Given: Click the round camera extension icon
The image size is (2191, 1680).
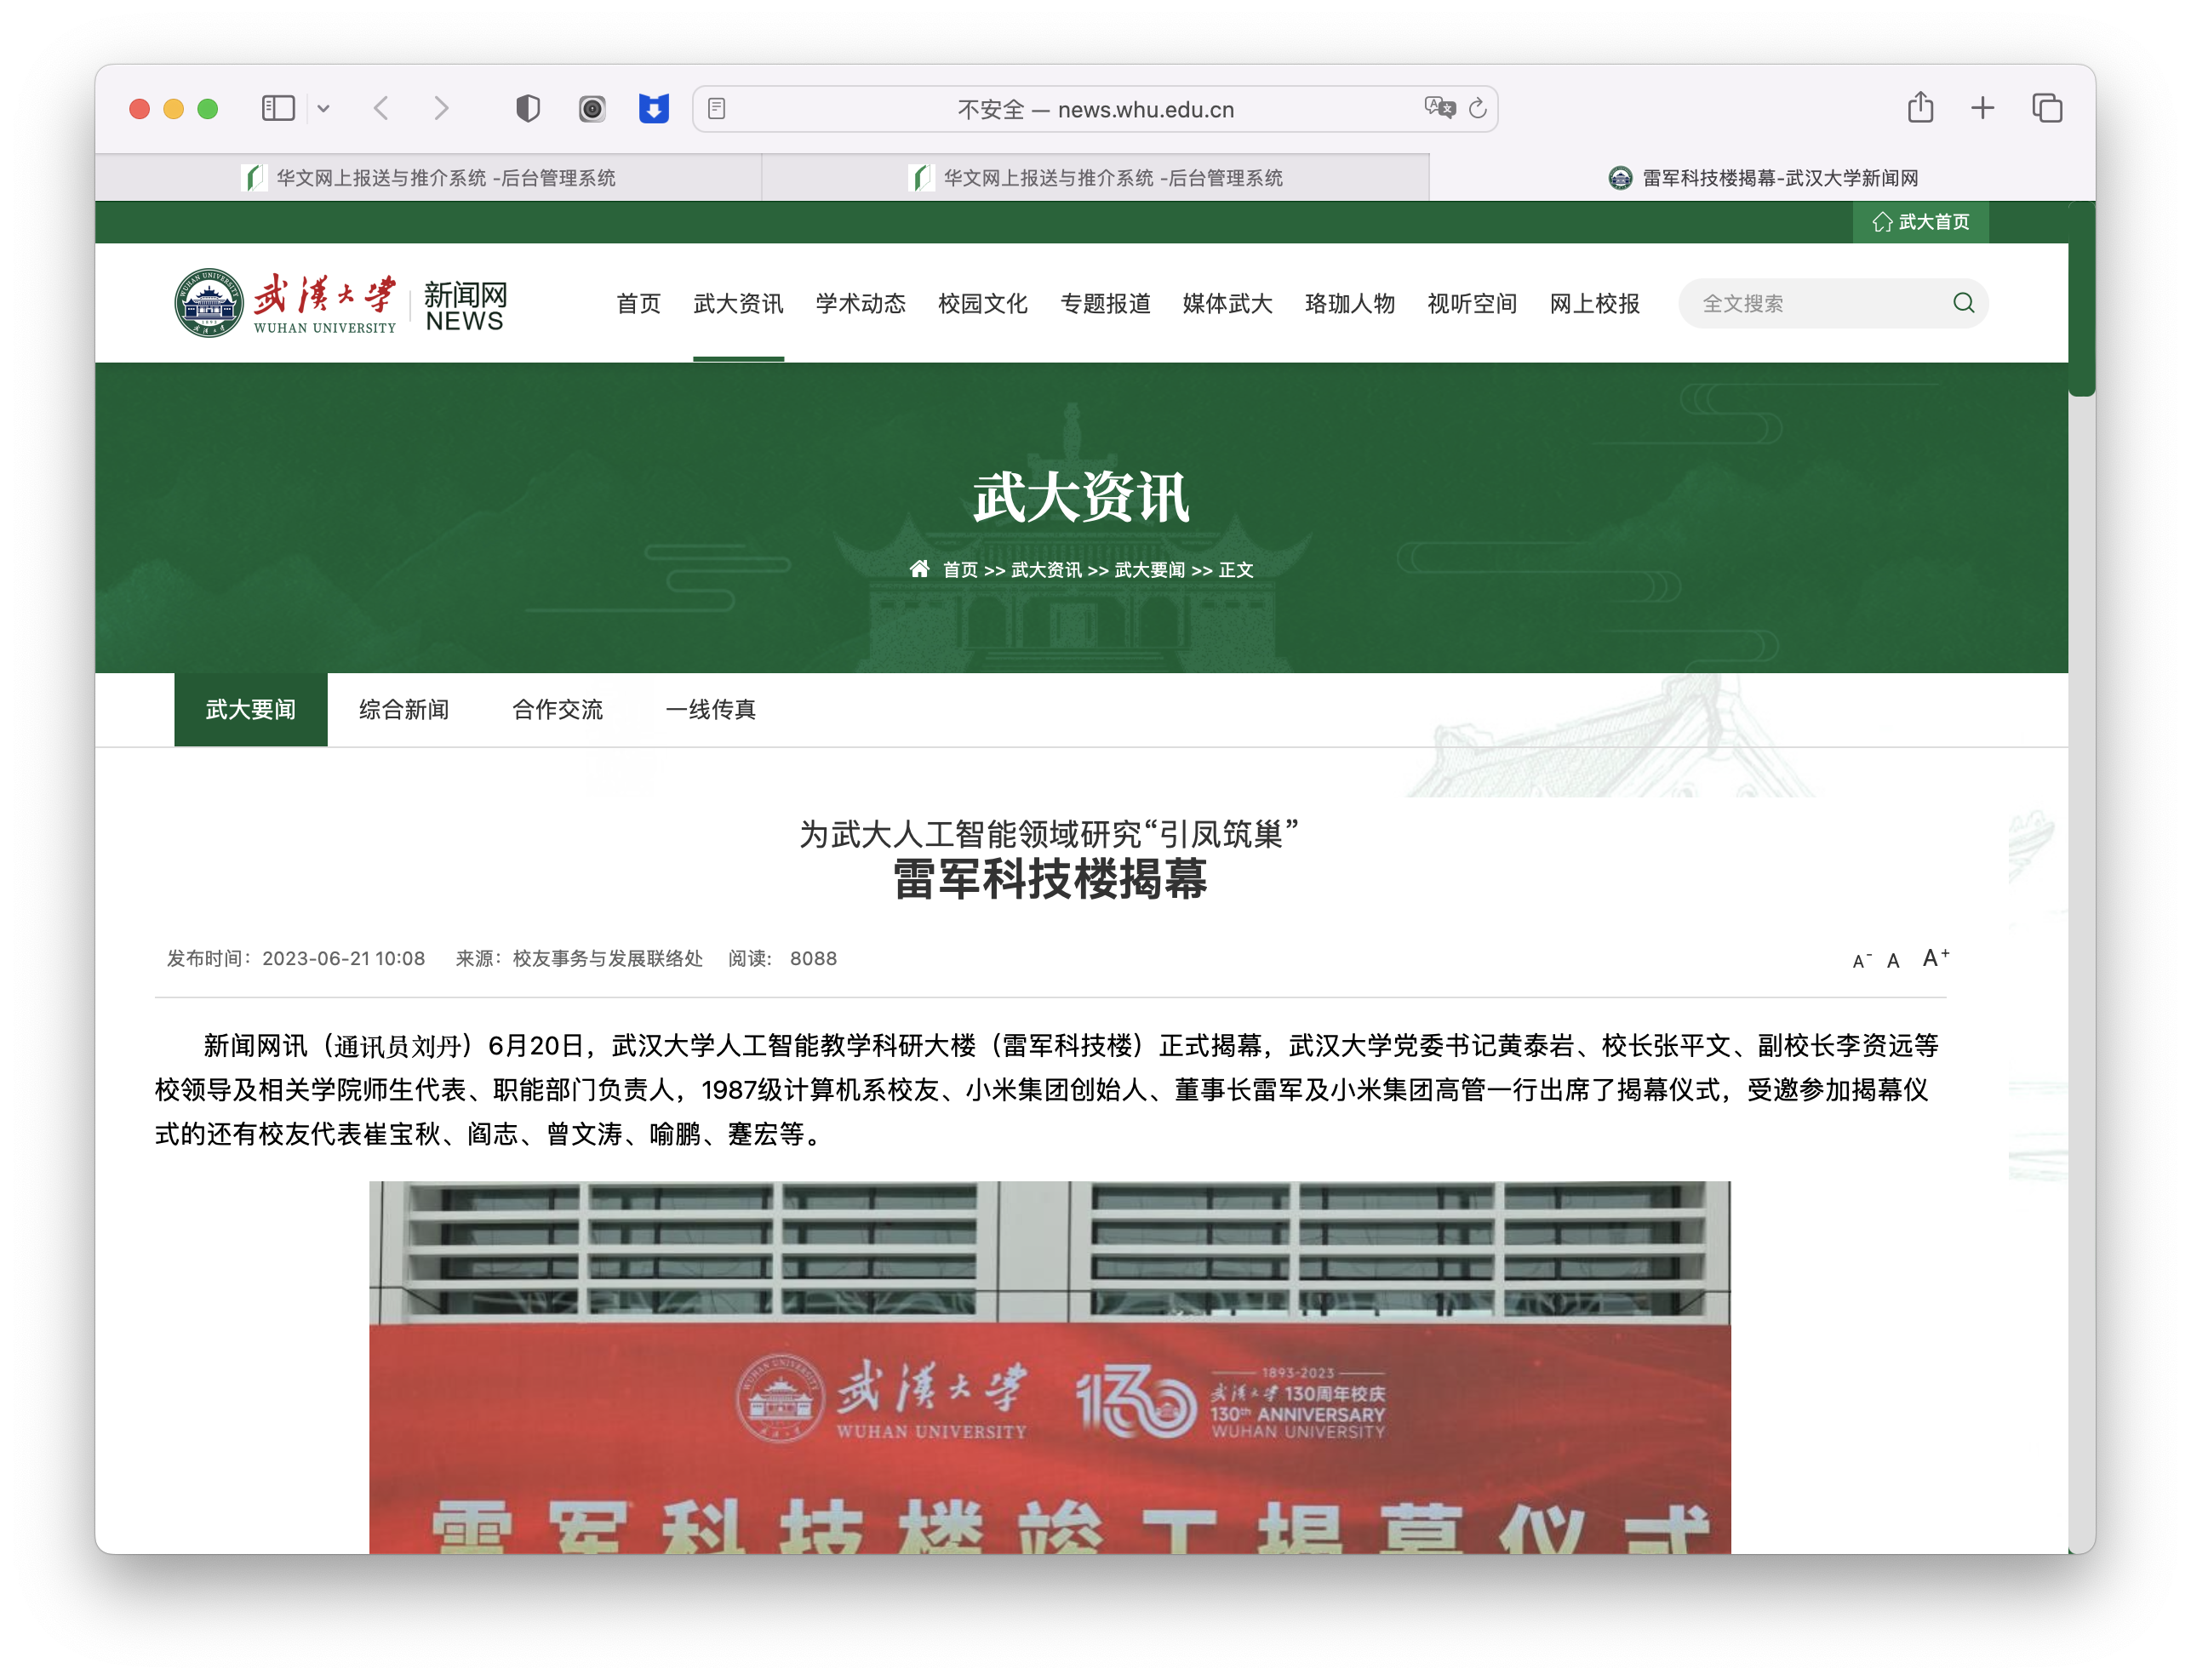Looking at the screenshot, I should pos(591,108).
